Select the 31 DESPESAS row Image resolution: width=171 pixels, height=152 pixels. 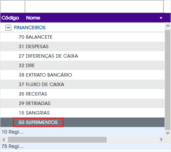[x=82, y=47]
